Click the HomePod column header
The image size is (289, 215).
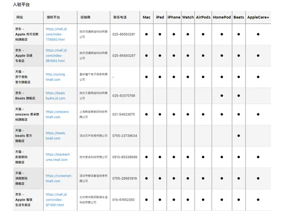[222, 17]
